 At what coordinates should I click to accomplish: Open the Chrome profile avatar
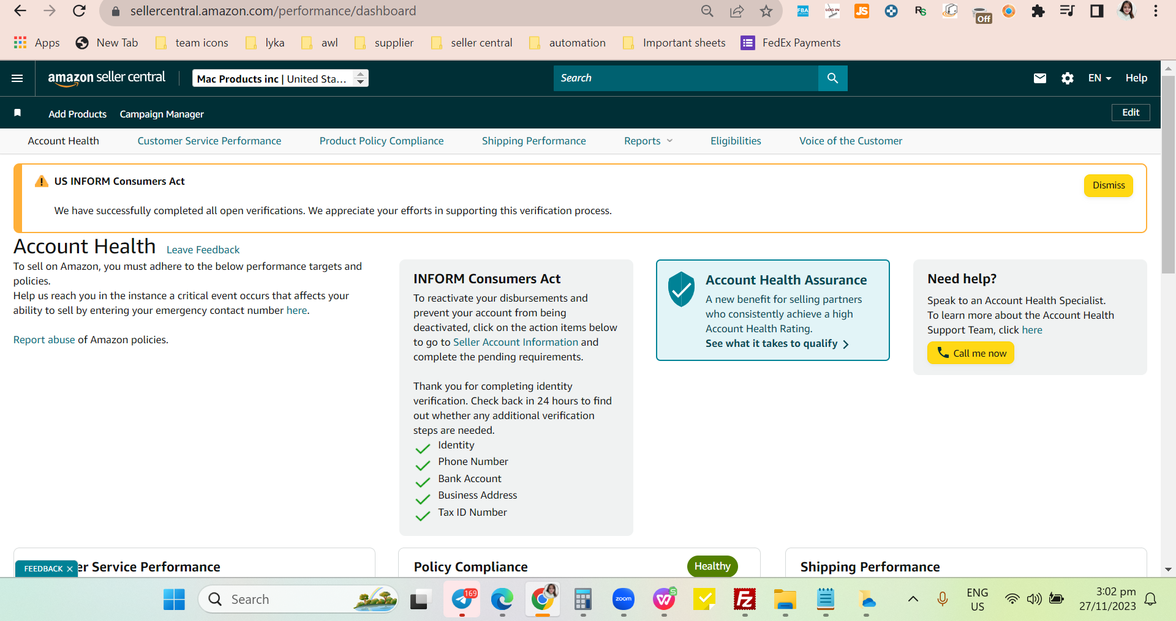tap(1126, 10)
